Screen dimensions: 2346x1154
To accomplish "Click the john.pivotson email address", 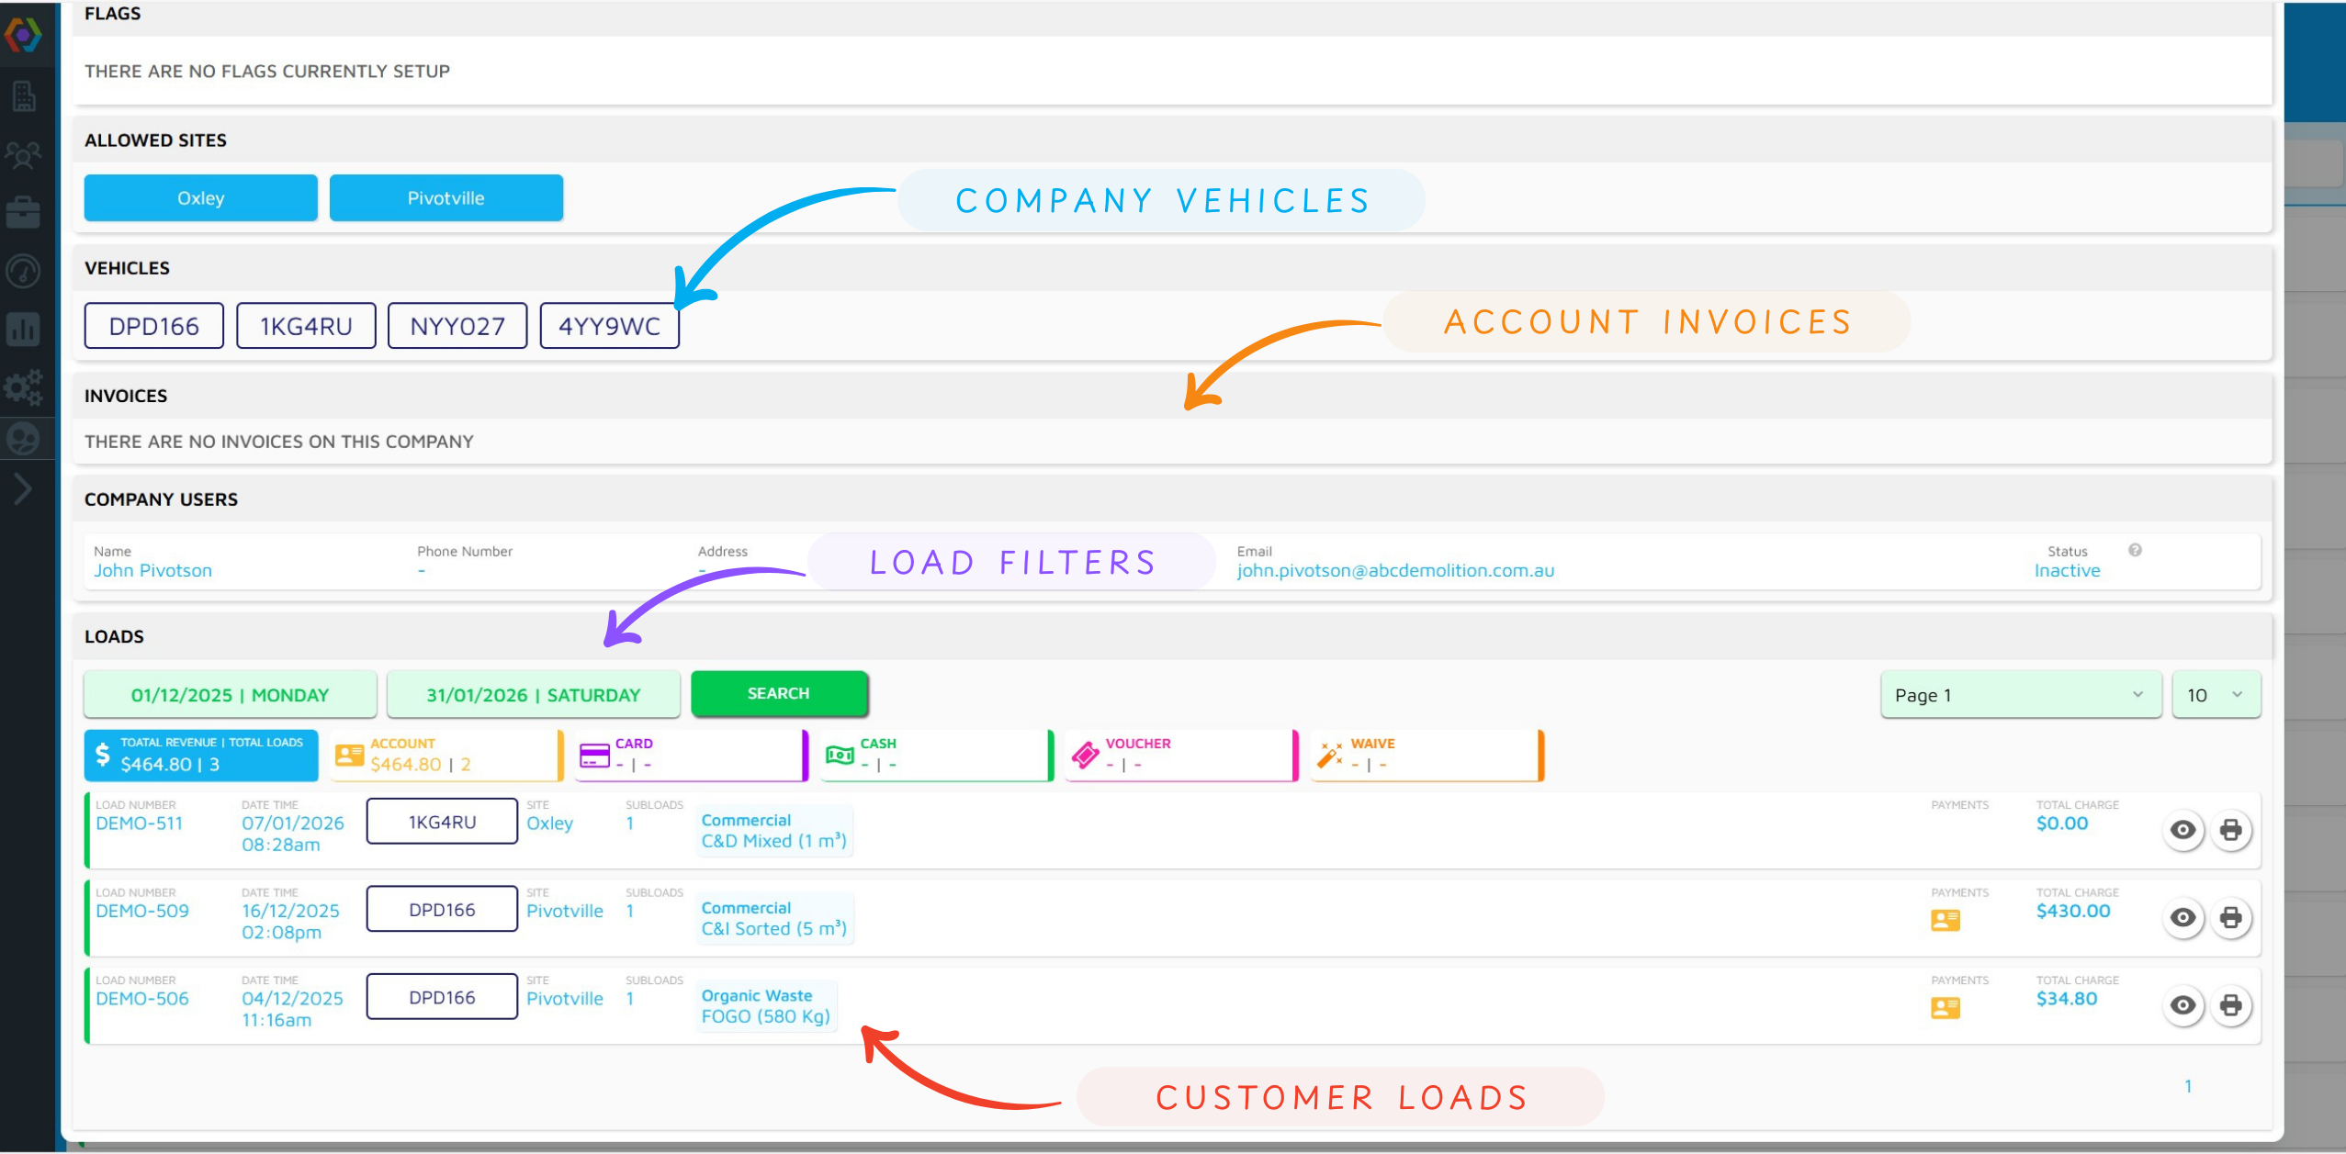I will [x=1395, y=570].
